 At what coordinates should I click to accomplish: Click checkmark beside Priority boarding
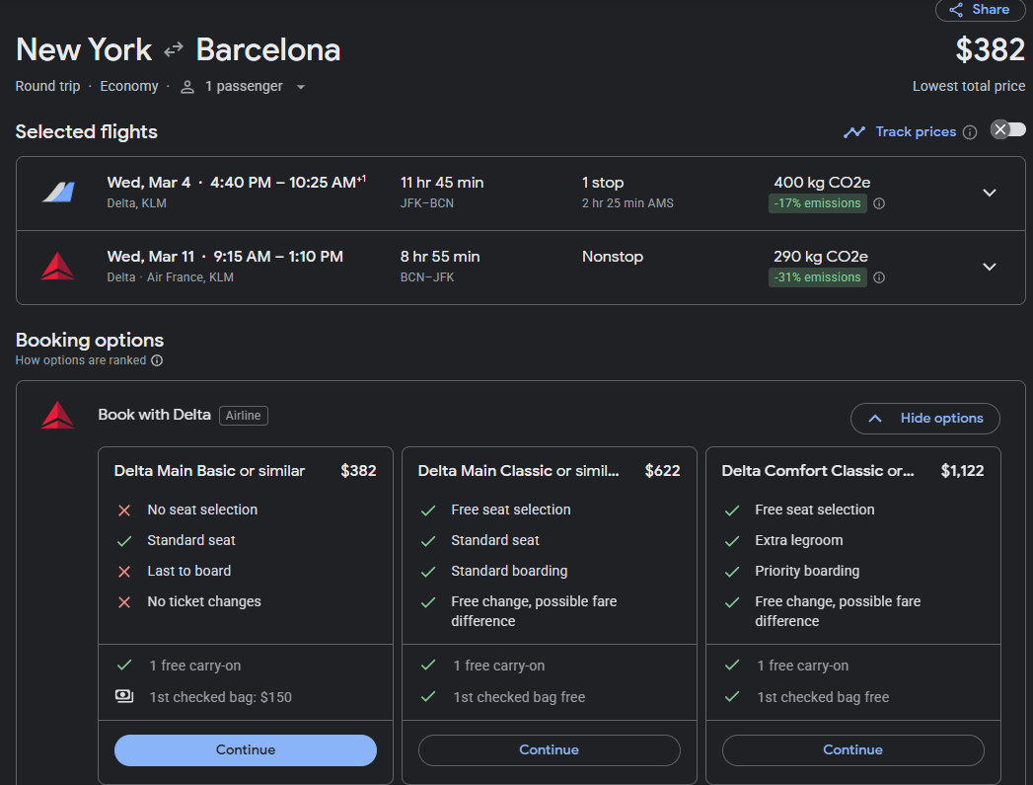732,572
